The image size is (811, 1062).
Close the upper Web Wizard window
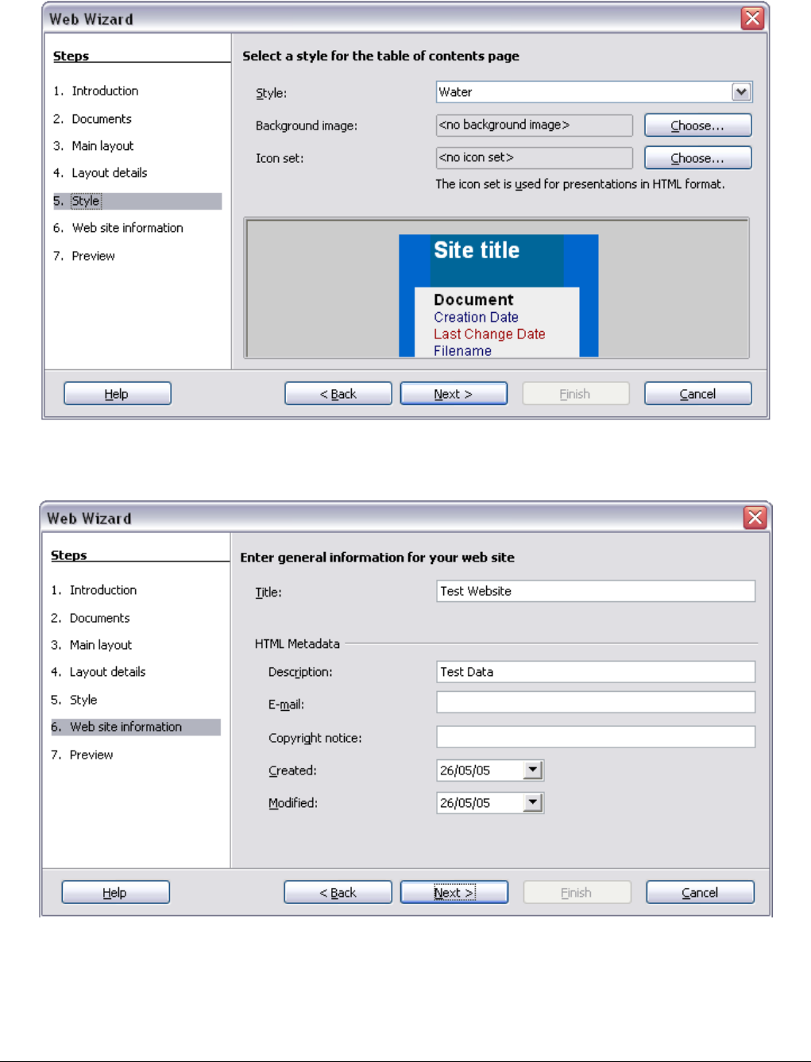(752, 18)
